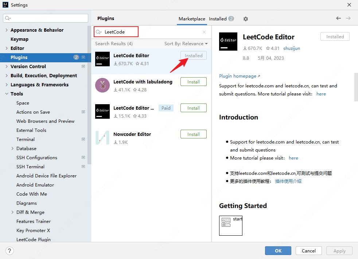Click the settings tree vertical scrollbar
358x259 pixels.
(x=89, y=95)
